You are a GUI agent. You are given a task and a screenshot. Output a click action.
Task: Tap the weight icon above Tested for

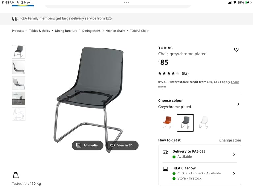[16, 175]
